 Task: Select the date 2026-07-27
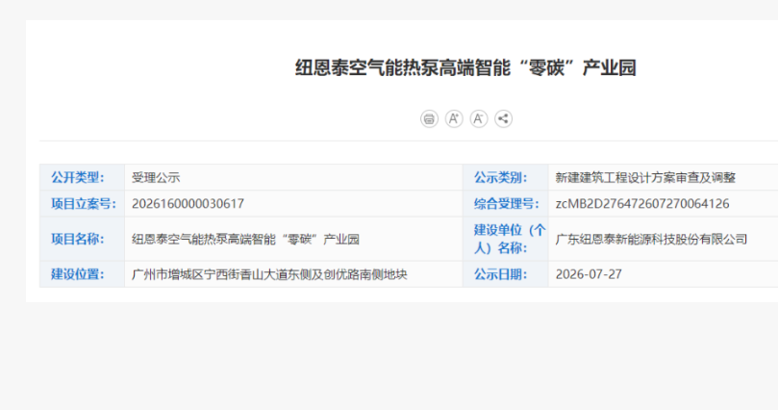pyautogui.click(x=589, y=274)
